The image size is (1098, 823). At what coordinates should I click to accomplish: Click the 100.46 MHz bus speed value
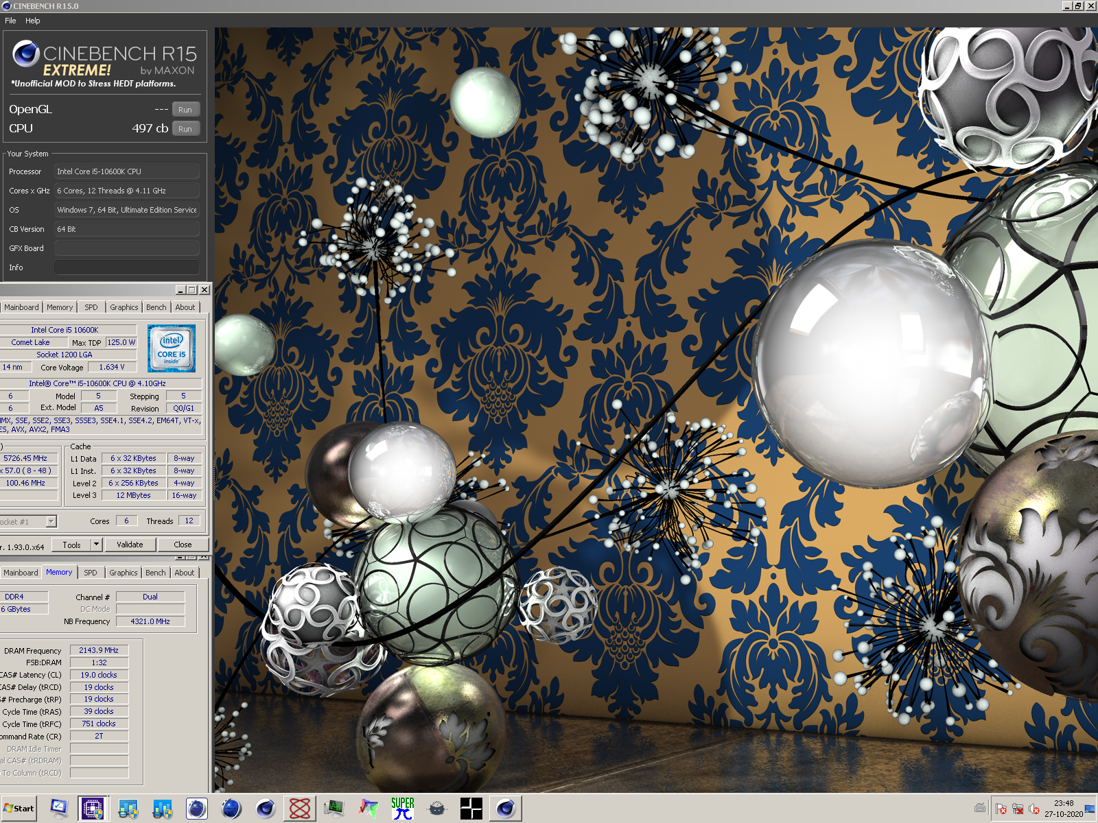(27, 483)
